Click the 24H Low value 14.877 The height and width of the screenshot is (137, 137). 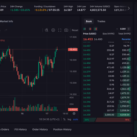point(81,10)
